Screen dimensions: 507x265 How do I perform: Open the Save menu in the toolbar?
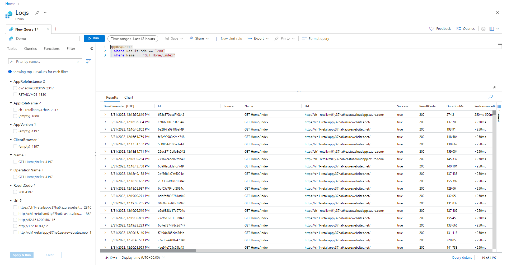pos(173,38)
